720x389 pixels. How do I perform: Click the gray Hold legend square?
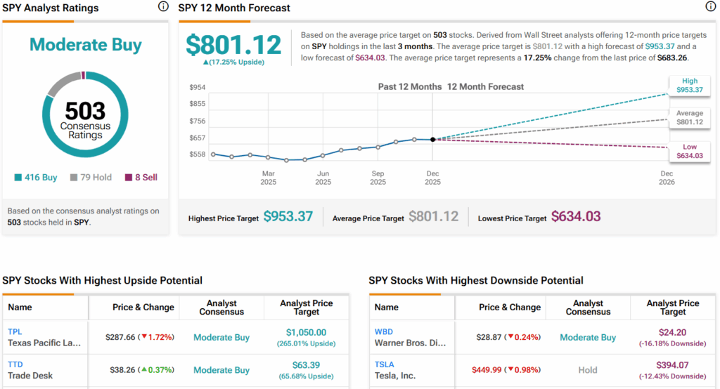pos(73,178)
